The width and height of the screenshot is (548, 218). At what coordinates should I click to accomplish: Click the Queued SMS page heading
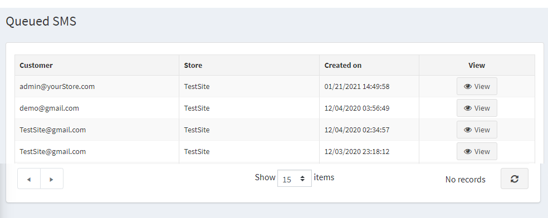(x=41, y=21)
